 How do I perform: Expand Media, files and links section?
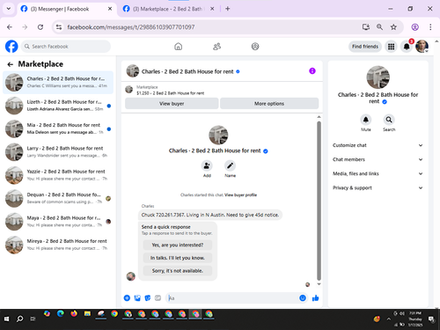pyautogui.click(x=378, y=173)
